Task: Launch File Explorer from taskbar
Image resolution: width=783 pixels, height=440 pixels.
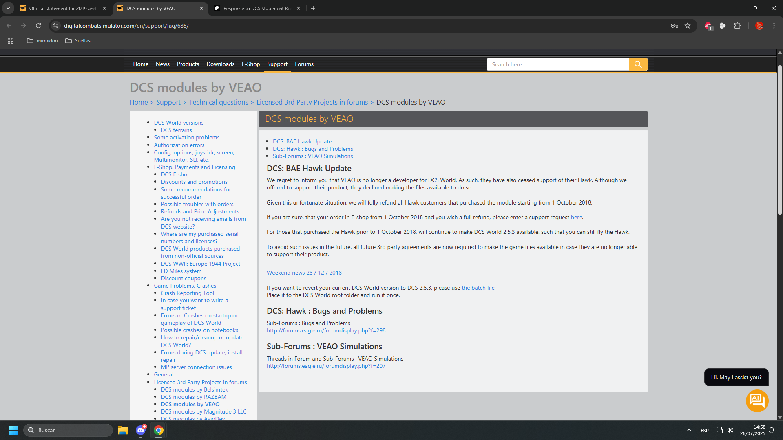Action: pos(123,430)
